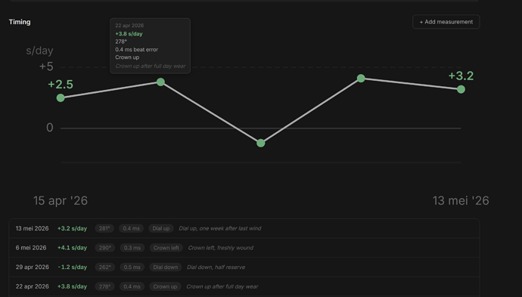522x297 pixels.
Task: Click the 290° amplitude chip
Action: point(105,248)
